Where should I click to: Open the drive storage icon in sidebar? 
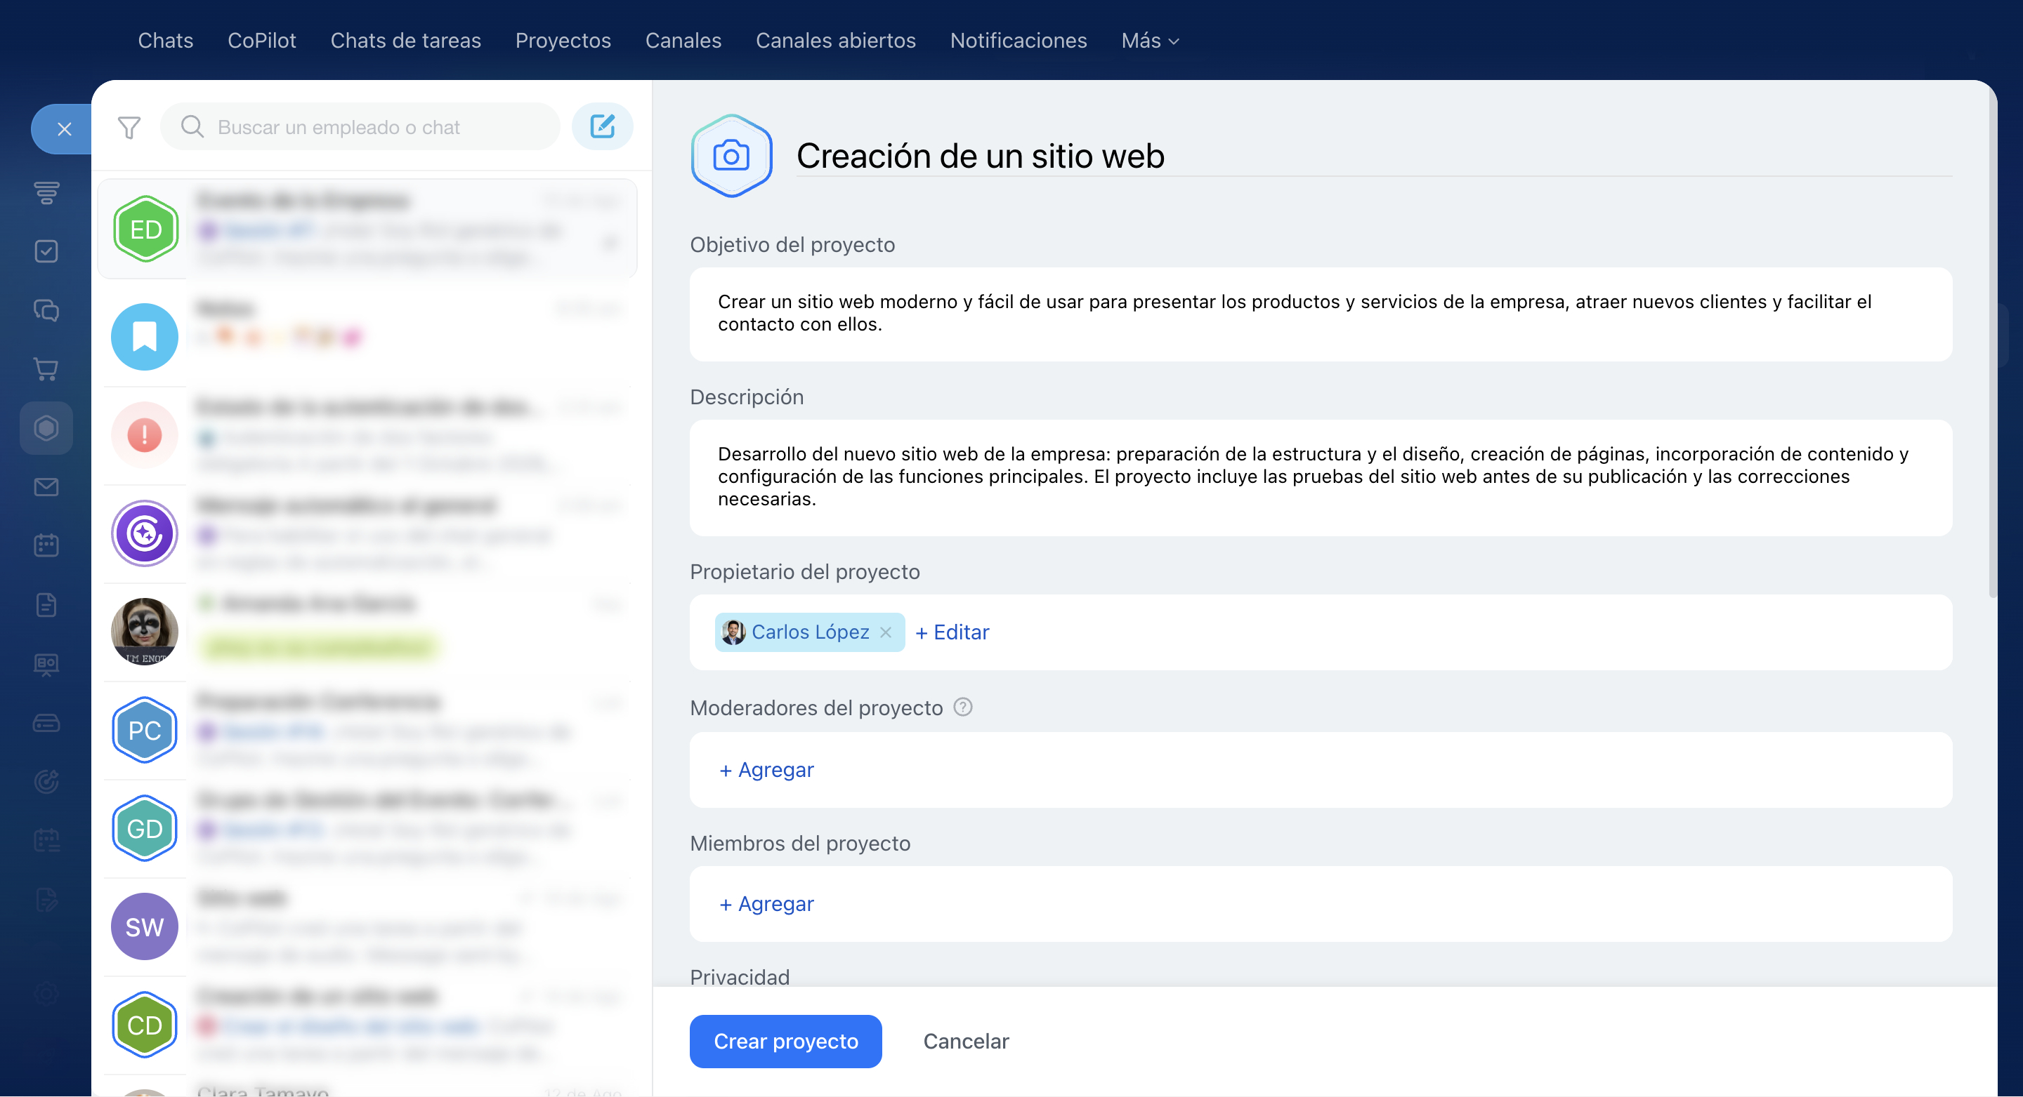46,723
